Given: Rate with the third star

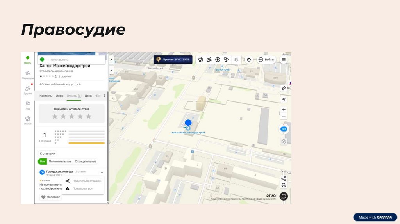Looking at the screenshot, I should pos(72,116).
